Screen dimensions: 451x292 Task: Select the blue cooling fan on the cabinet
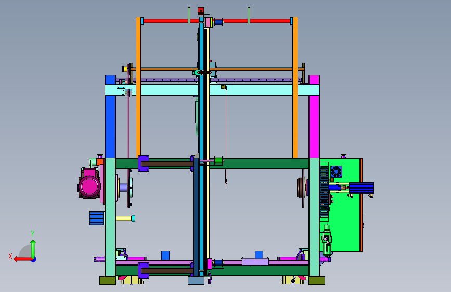(336, 172)
